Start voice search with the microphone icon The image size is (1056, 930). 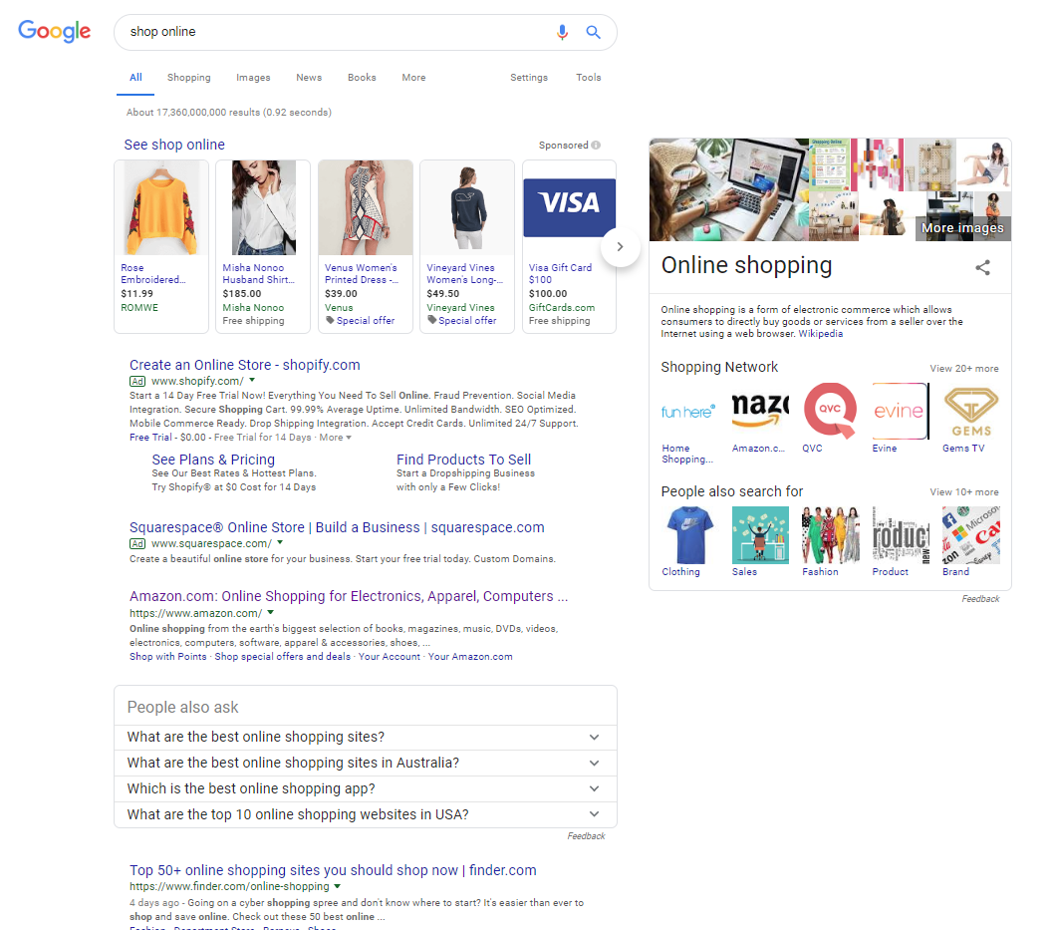point(562,32)
